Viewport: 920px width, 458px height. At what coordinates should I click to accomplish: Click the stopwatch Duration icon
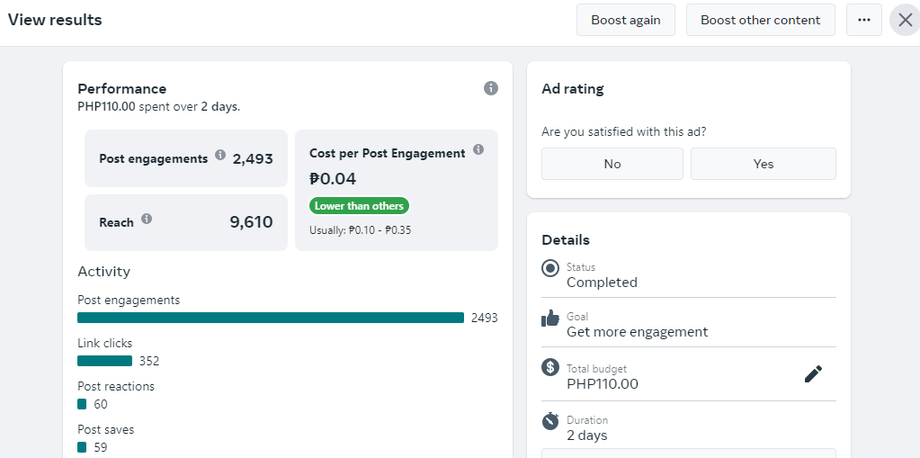550,421
